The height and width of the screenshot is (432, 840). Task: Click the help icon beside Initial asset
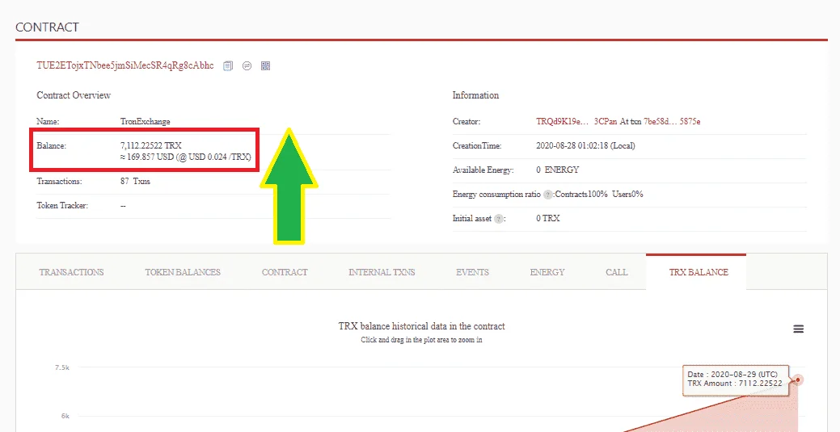pyautogui.click(x=498, y=219)
